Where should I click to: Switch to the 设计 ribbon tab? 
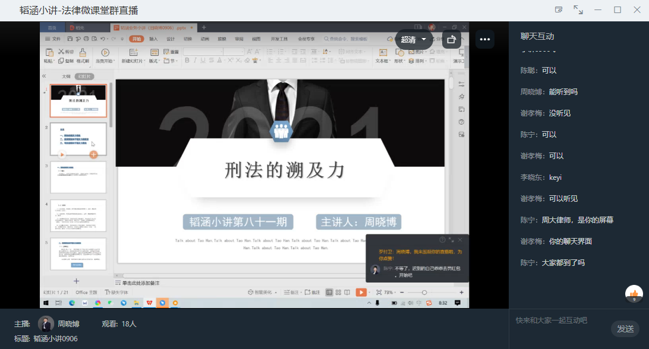coord(171,39)
